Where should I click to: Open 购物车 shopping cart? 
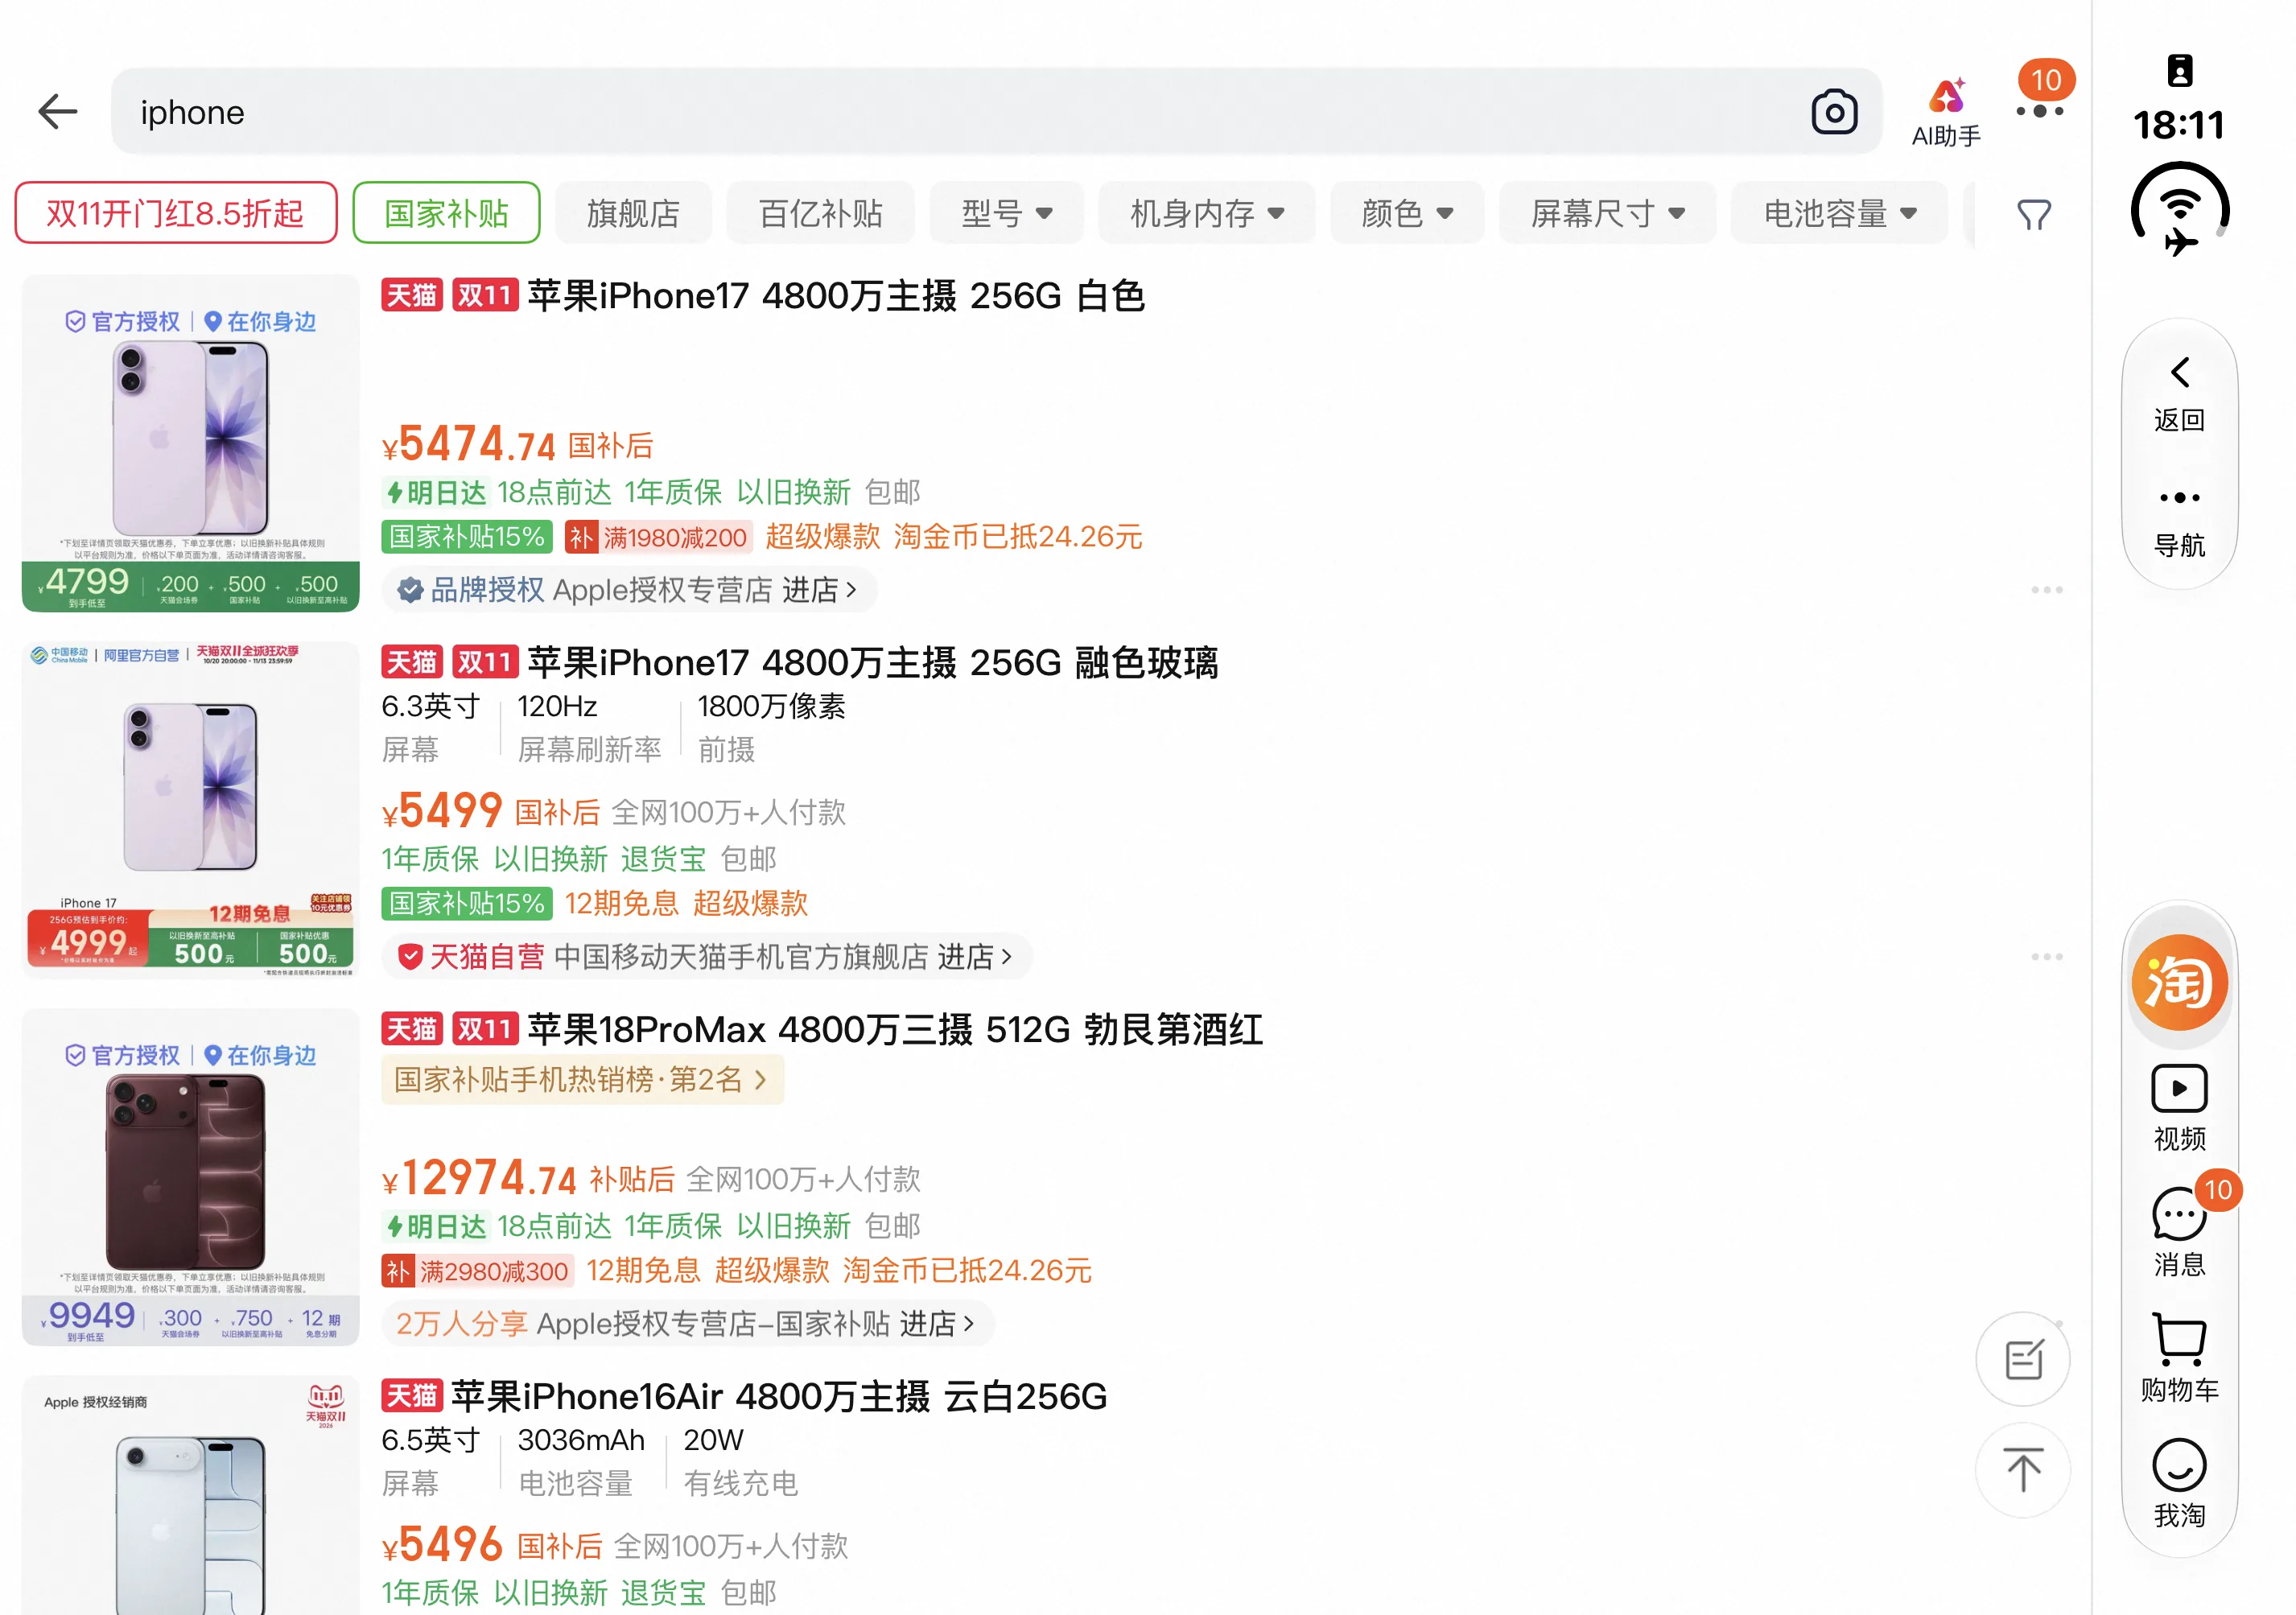pyautogui.click(x=2179, y=1358)
